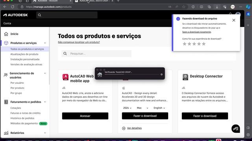Open Instalação personalizada menu item
Viewport: 252px width, 141px height.
coord(25,59)
